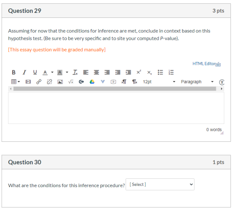Decrease indent (outdent) icon
Screen dimensions: 233x210
click(x=118, y=72)
